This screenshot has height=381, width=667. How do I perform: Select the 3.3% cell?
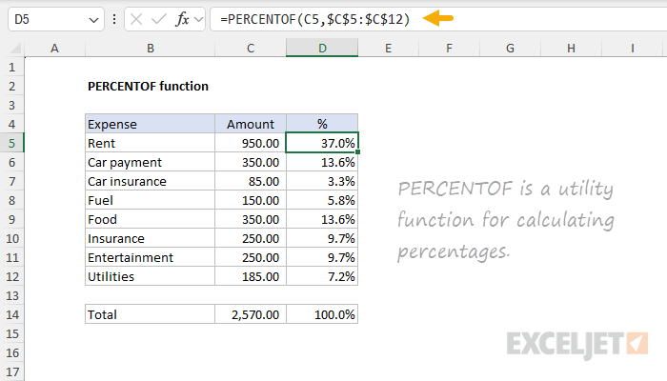pos(322,182)
